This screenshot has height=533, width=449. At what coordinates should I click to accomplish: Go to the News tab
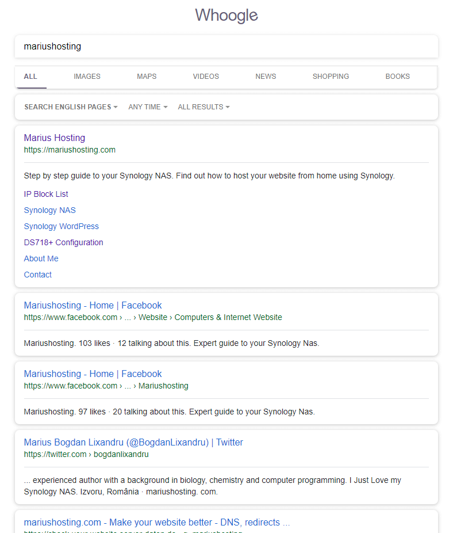tap(266, 77)
